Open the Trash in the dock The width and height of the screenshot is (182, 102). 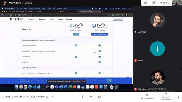[x=116, y=87]
